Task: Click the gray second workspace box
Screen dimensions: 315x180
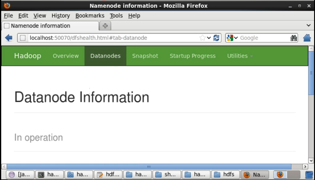Action: (x=293, y=174)
